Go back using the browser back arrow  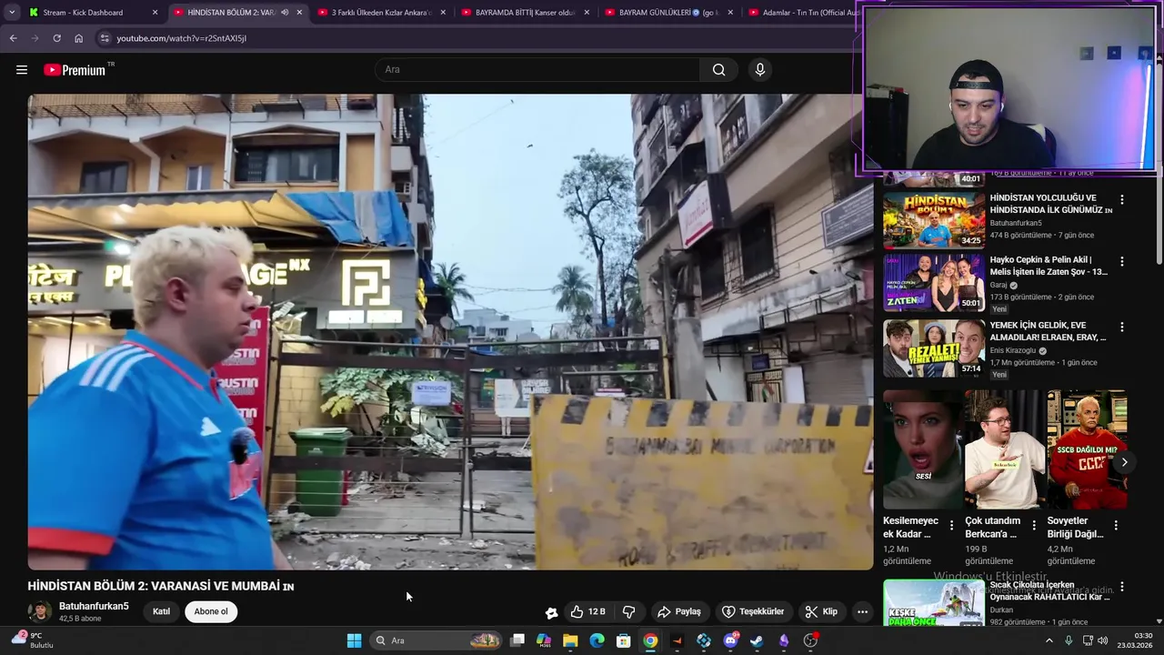point(13,38)
